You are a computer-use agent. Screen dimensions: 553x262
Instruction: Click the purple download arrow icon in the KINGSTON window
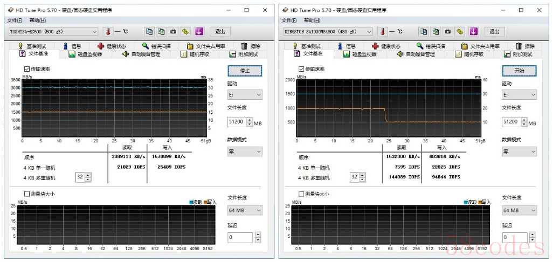(x=474, y=32)
